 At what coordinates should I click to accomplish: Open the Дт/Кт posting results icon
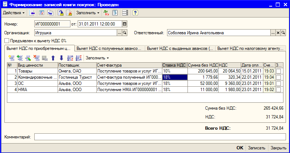click(x=107, y=13)
